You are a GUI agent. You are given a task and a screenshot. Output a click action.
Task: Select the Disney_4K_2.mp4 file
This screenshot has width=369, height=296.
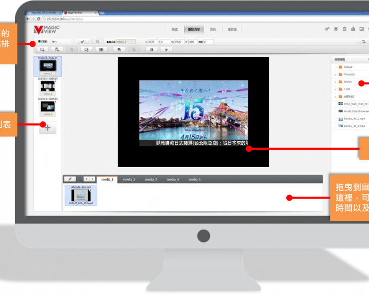coord(352,126)
